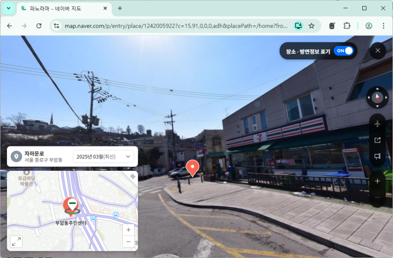Click the 서울 종로구 부암동 address text
393x258 pixels.
point(43,160)
